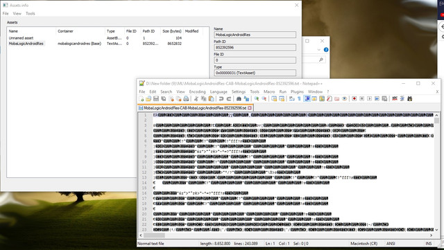Click the Undo arrow icon
Viewport: 444px width, 250px height.
coord(221,99)
